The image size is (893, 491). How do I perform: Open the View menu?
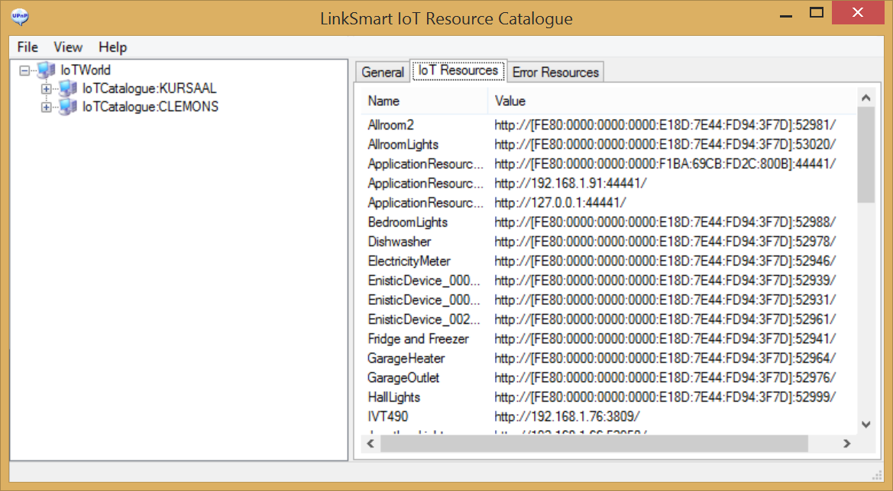[x=68, y=47]
